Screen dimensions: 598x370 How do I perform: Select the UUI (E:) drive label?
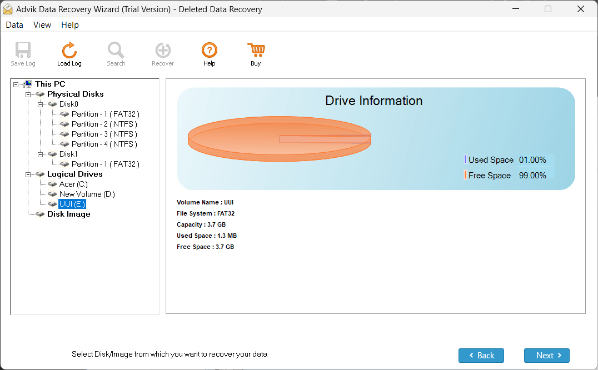click(x=72, y=204)
